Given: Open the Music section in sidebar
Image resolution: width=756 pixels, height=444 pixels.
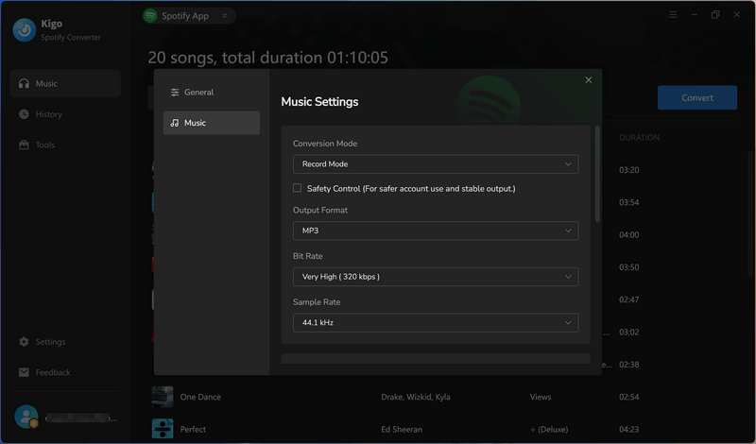Looking at the screenshot, I should pyautogui.click(x=65, y=83).
